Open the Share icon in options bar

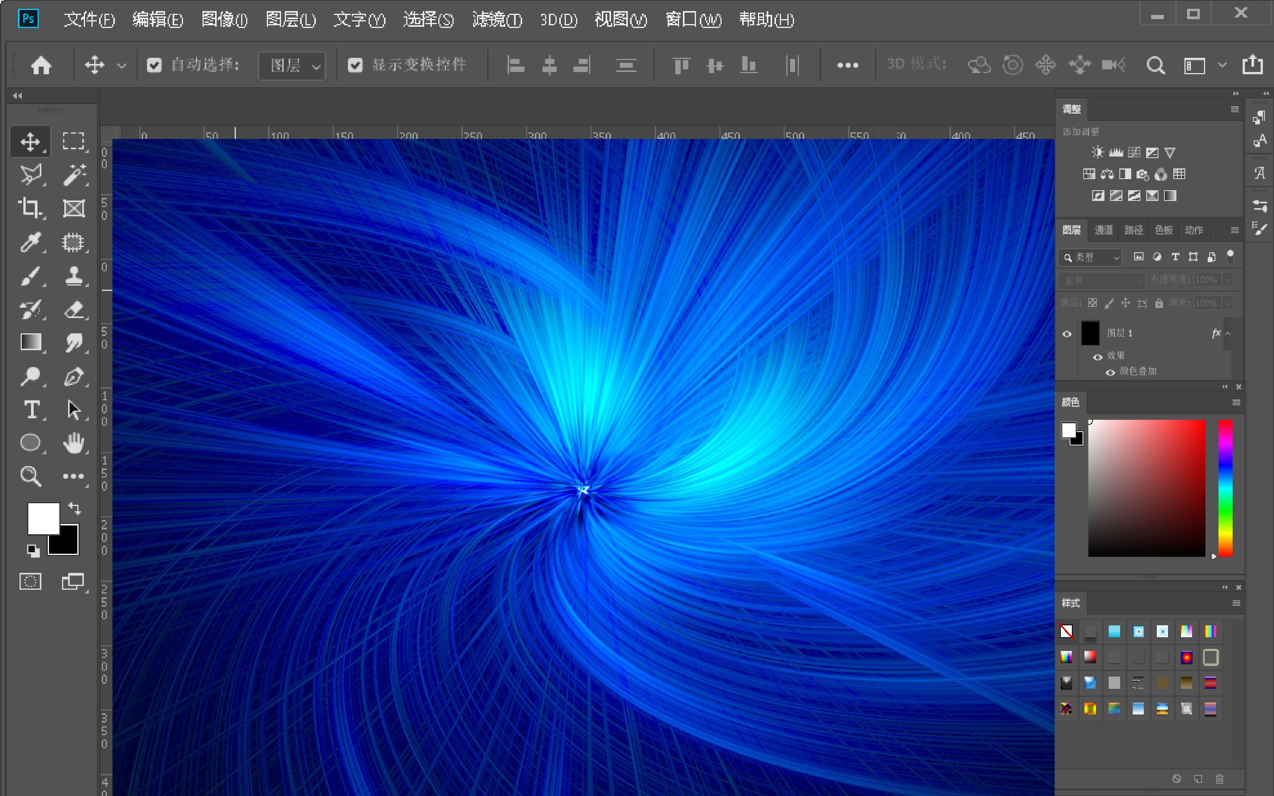[x=1253, y=65]
